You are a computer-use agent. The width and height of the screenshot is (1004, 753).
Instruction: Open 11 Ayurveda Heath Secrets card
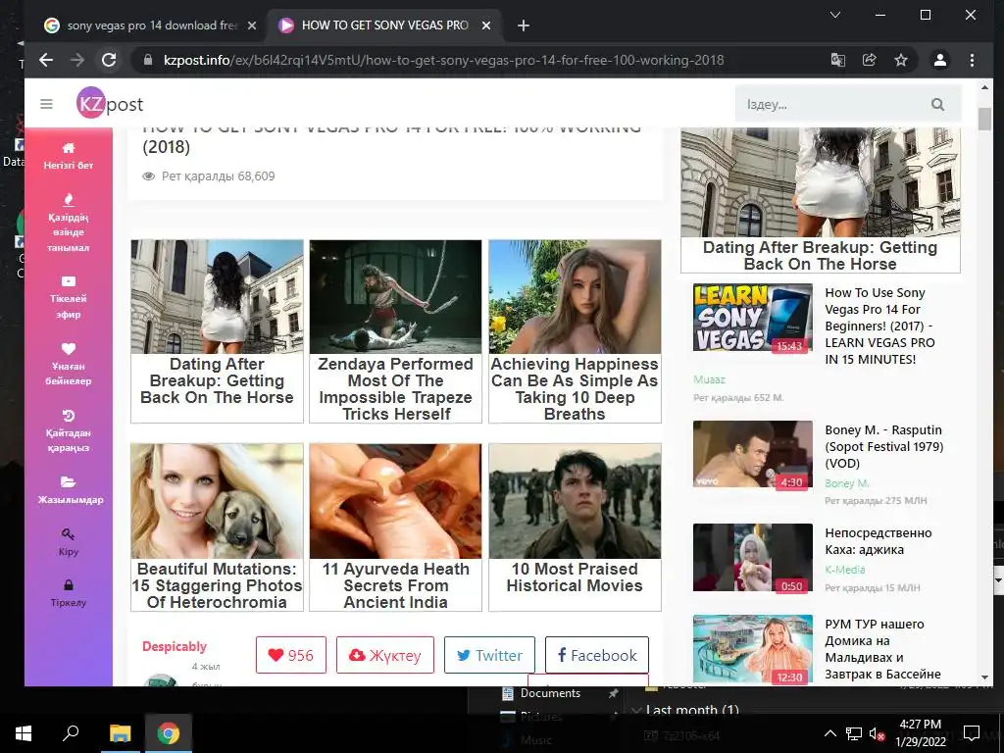pos(395,527)
